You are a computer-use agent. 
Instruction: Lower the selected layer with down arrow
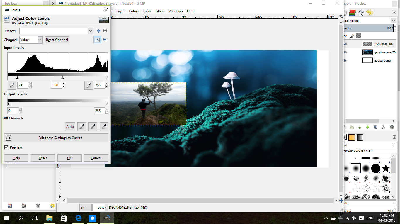pos(367,128)
